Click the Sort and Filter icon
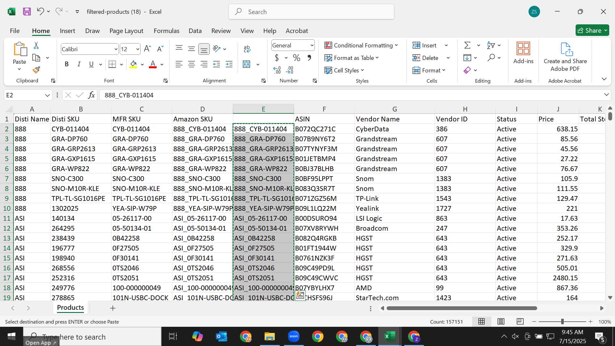The width and height of the screenshot is (615, 346). tap(491, 45)
